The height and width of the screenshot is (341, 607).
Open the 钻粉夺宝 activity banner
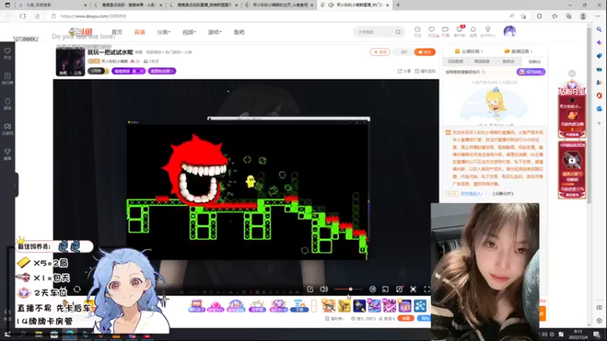pyautogui.click(x=572, y=109)
